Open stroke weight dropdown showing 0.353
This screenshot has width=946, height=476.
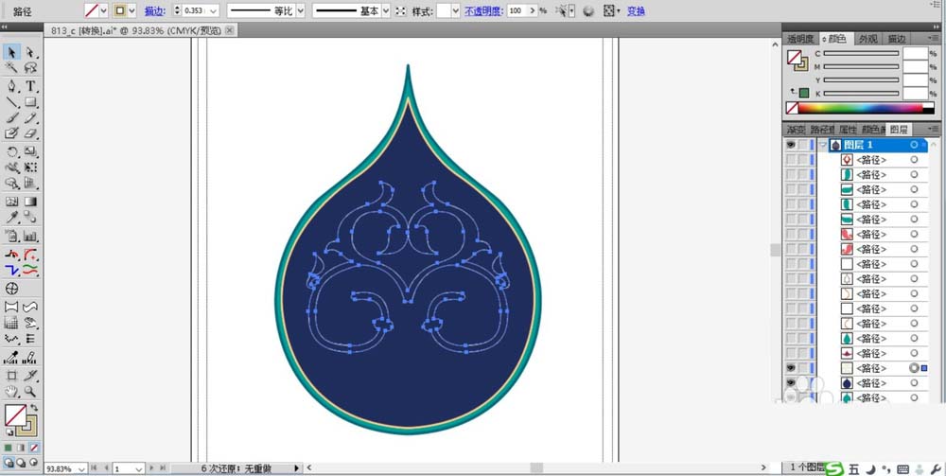(213, 10)
